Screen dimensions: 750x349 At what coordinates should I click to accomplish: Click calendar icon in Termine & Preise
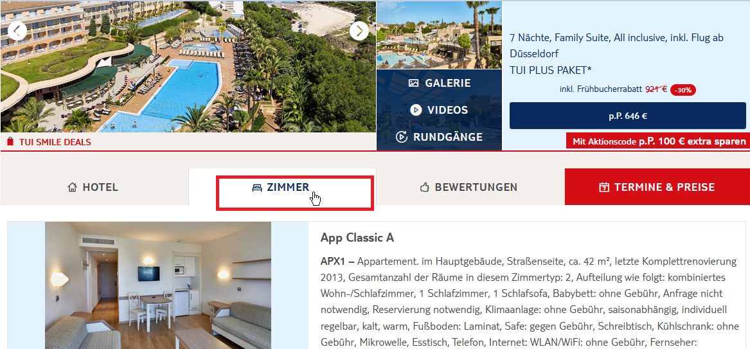point(604,187)
